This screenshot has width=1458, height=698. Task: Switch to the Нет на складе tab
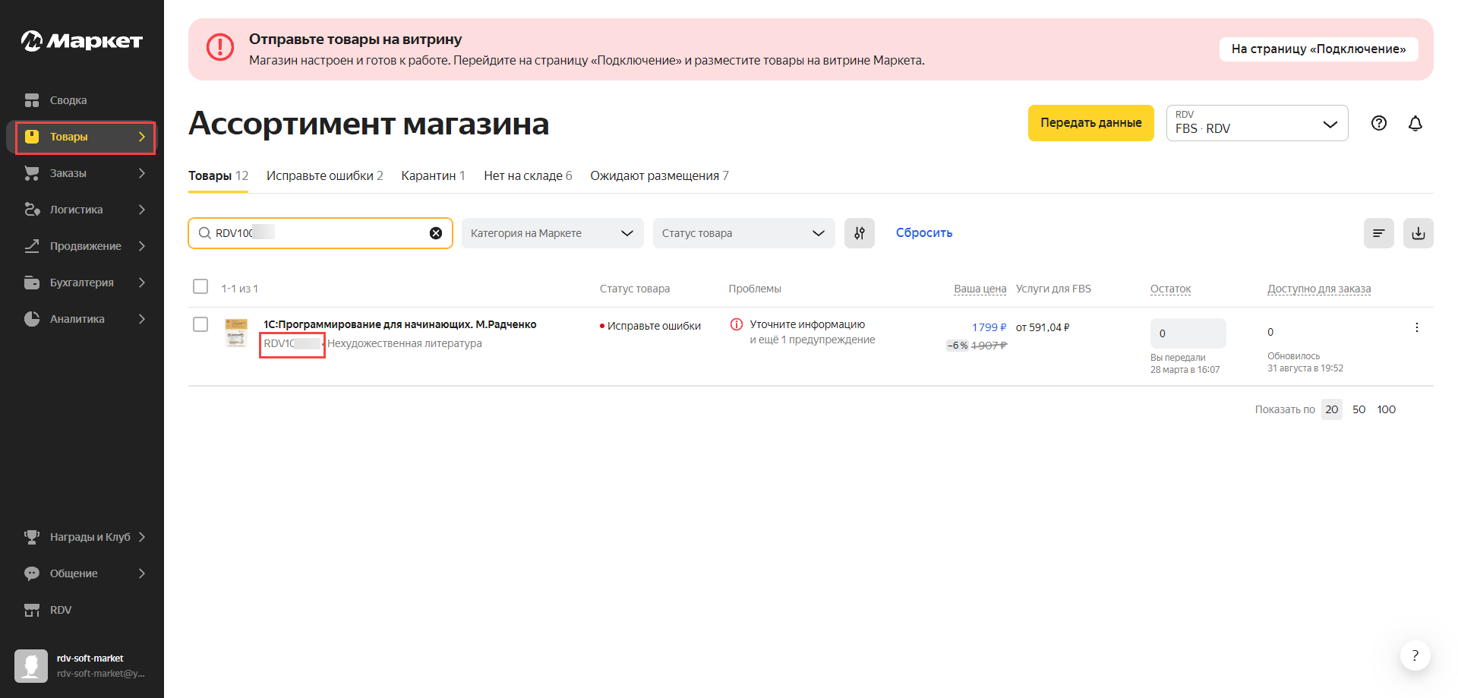[528, 175]
